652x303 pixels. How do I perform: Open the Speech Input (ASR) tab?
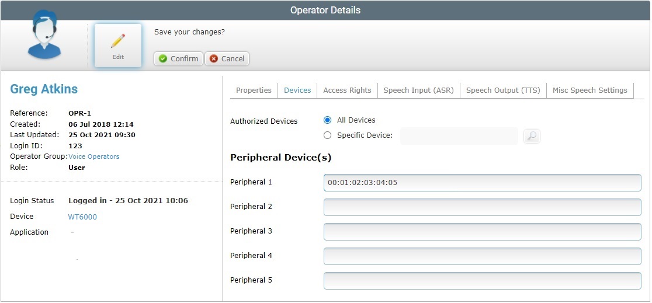pos(419,90)
